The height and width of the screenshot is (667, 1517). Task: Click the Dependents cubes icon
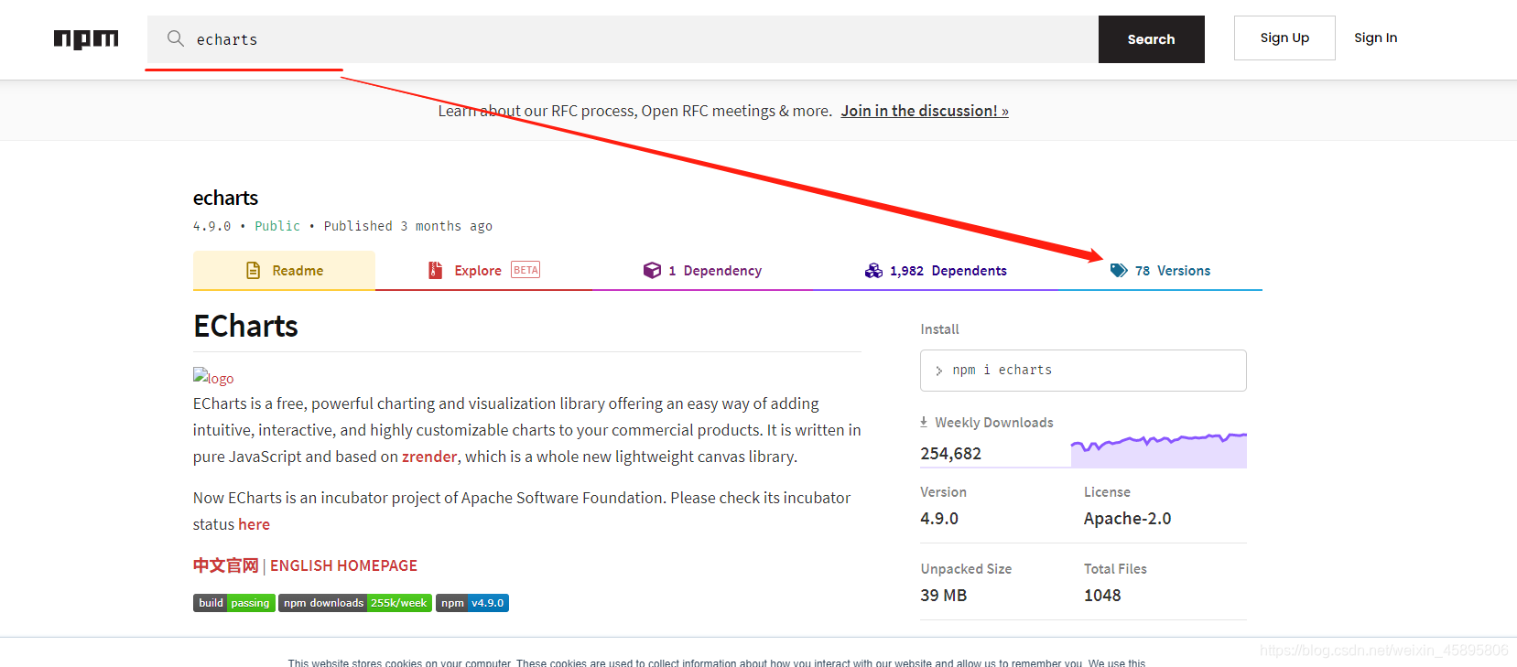click(873, 270)
